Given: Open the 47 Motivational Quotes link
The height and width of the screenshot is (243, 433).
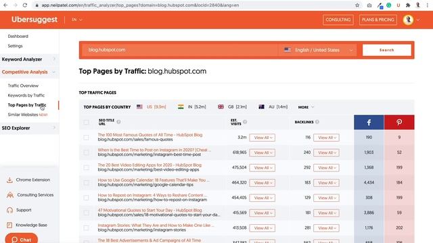Looking at the screenshot, I should tap(150, 210).
